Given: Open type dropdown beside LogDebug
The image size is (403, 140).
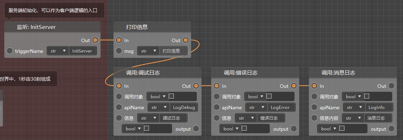Looking at the screenshot, I should 159,107.
